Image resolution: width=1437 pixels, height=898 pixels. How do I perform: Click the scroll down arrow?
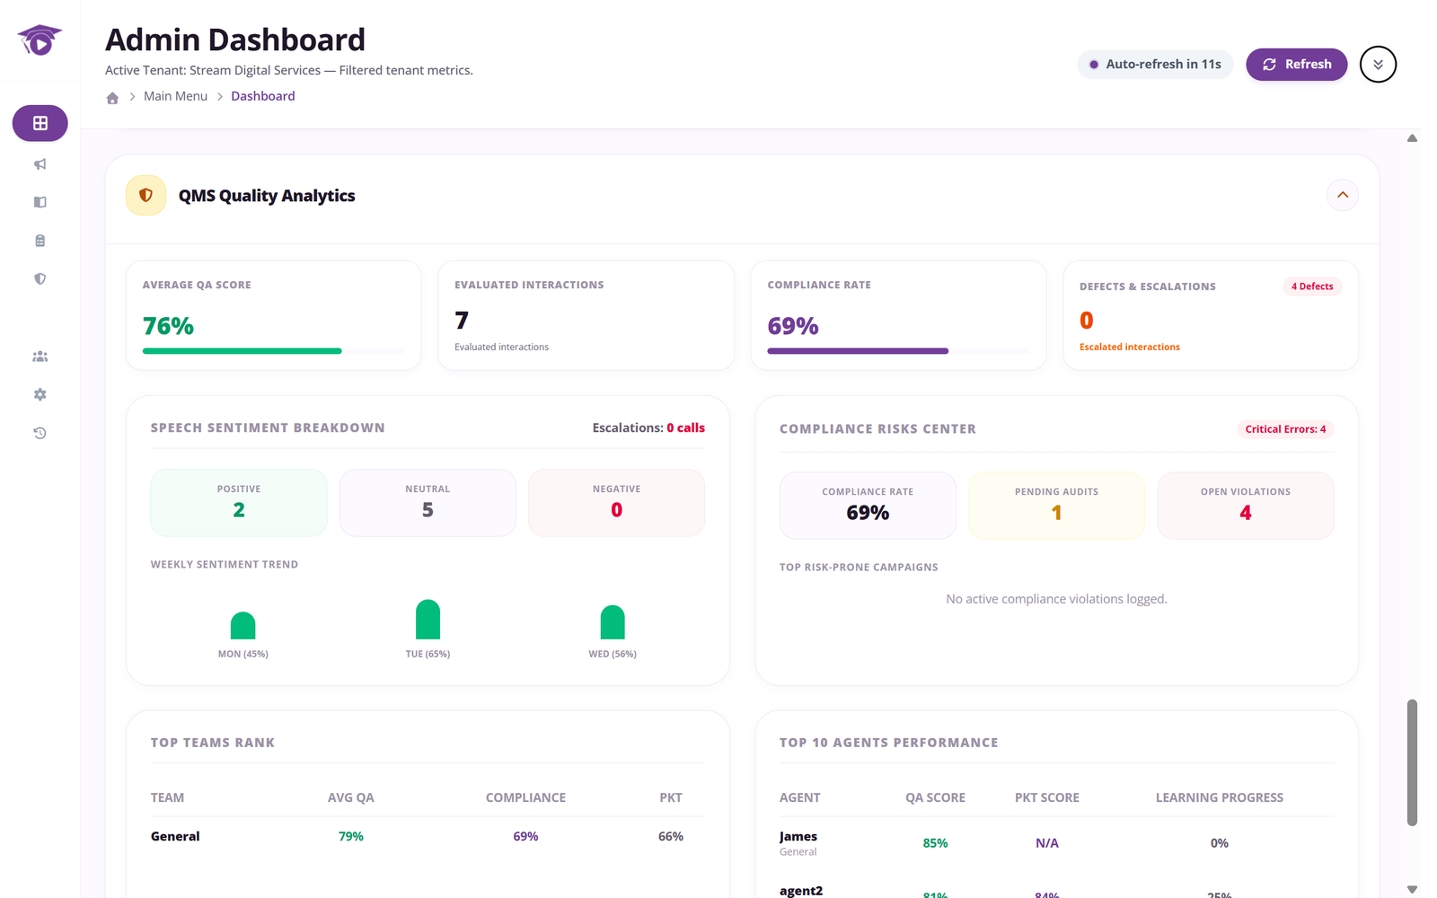point(1412,889)
